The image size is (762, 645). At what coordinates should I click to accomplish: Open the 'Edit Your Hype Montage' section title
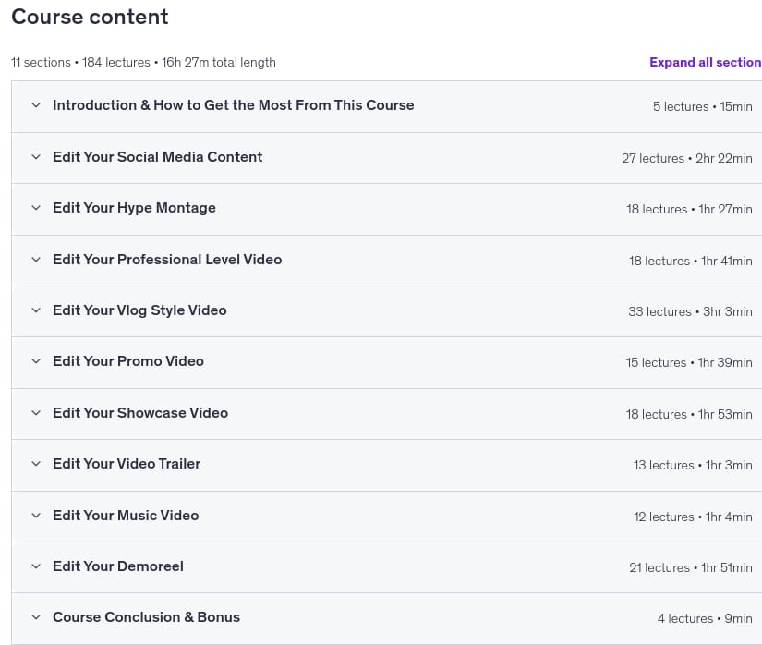[x=134, y=208]
